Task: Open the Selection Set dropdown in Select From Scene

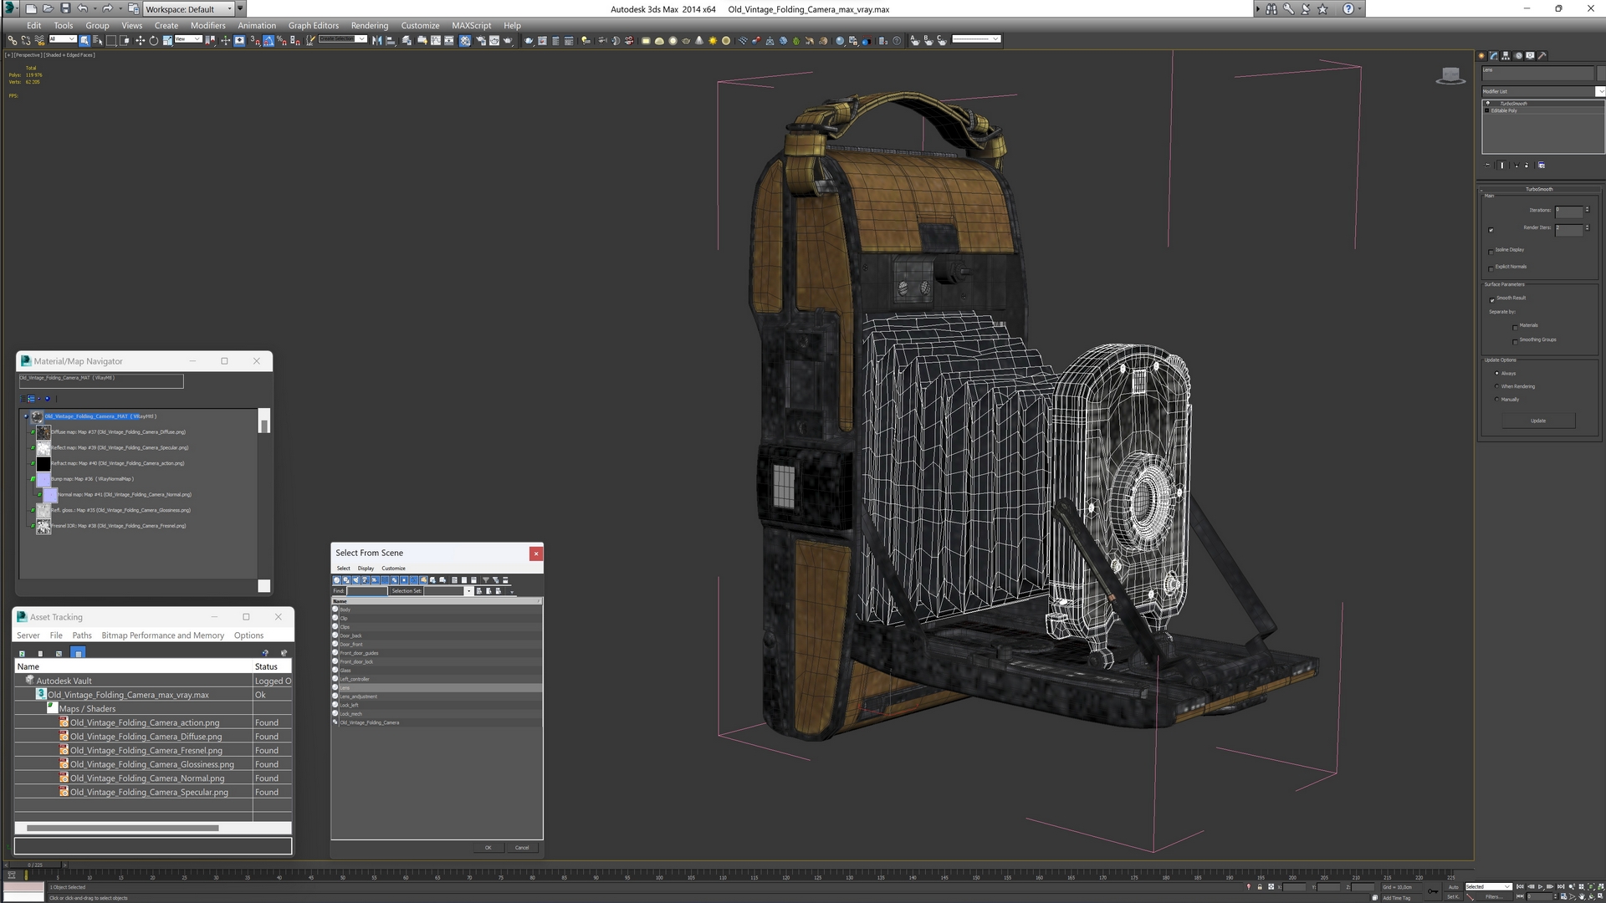Action: [468, 591]
